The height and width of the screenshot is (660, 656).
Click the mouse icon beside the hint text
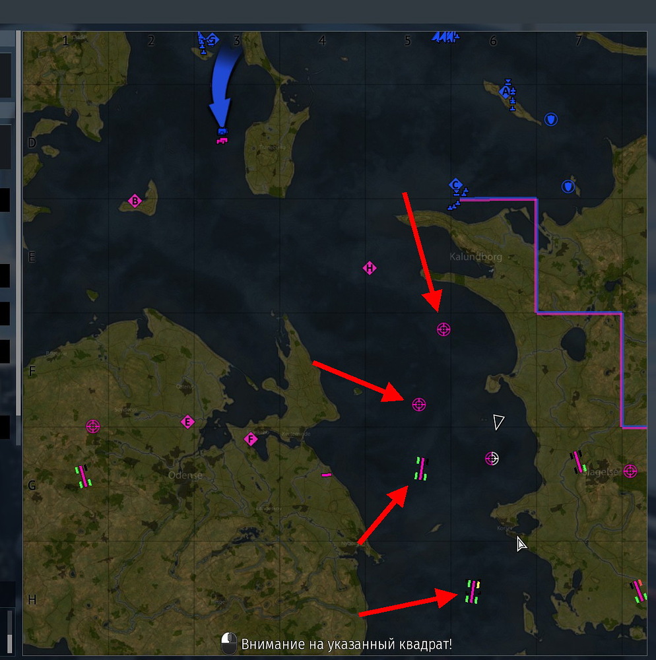[x=228, y=643]
